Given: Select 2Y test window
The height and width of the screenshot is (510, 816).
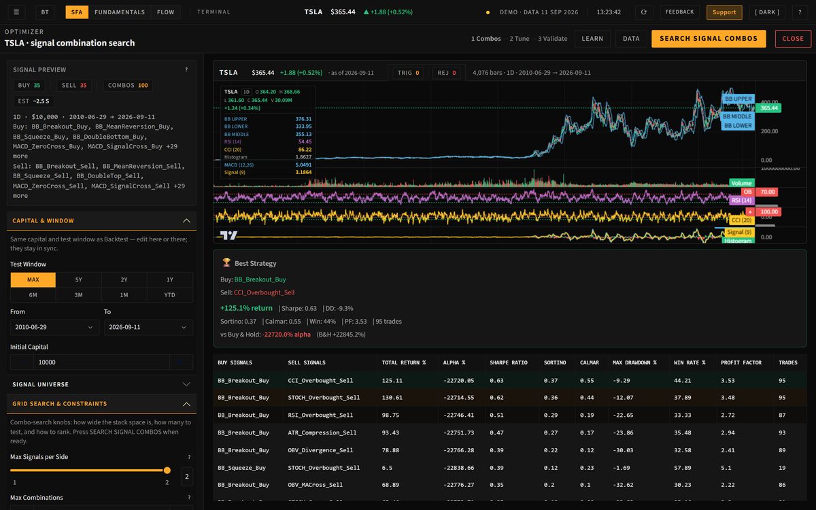Looking at the screenshot, I should click(124, 279).
